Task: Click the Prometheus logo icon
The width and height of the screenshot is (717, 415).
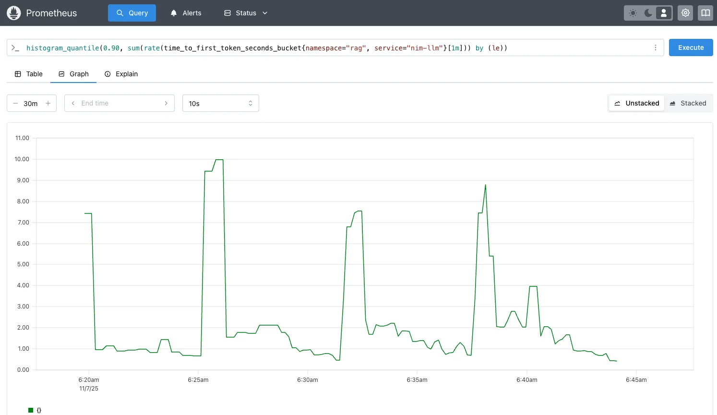Action: point(14,13)
